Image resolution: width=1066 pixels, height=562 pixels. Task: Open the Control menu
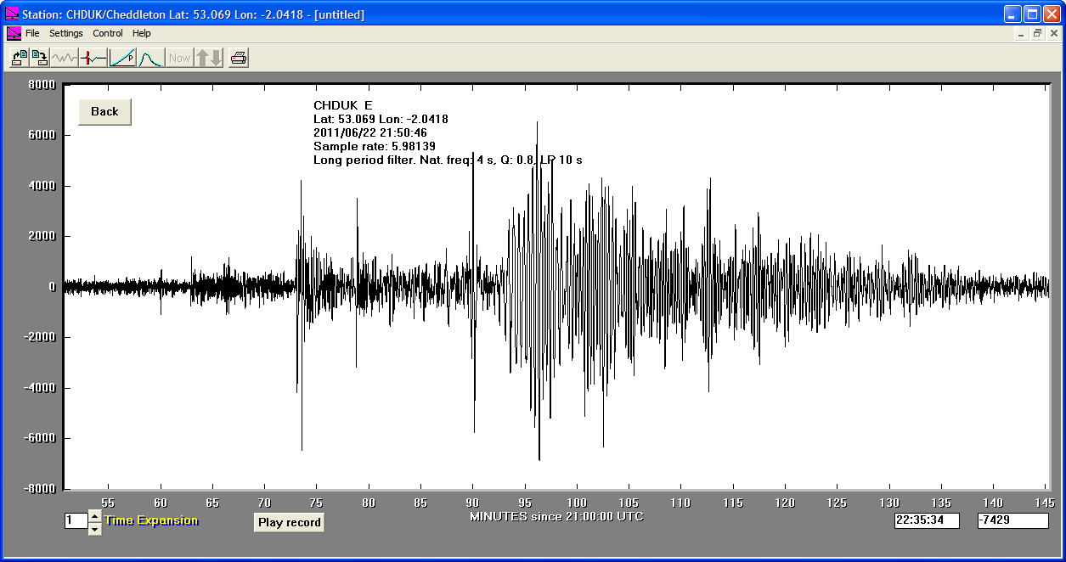point(108,33)
